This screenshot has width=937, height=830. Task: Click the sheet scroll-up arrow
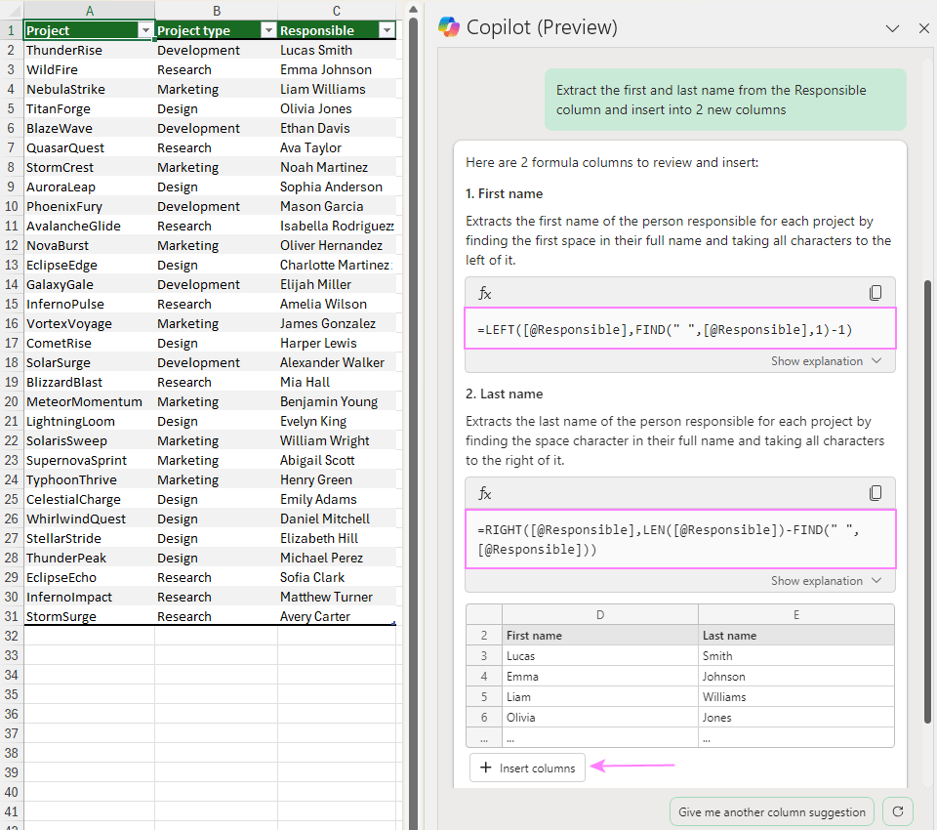click(x=412, y=10)
